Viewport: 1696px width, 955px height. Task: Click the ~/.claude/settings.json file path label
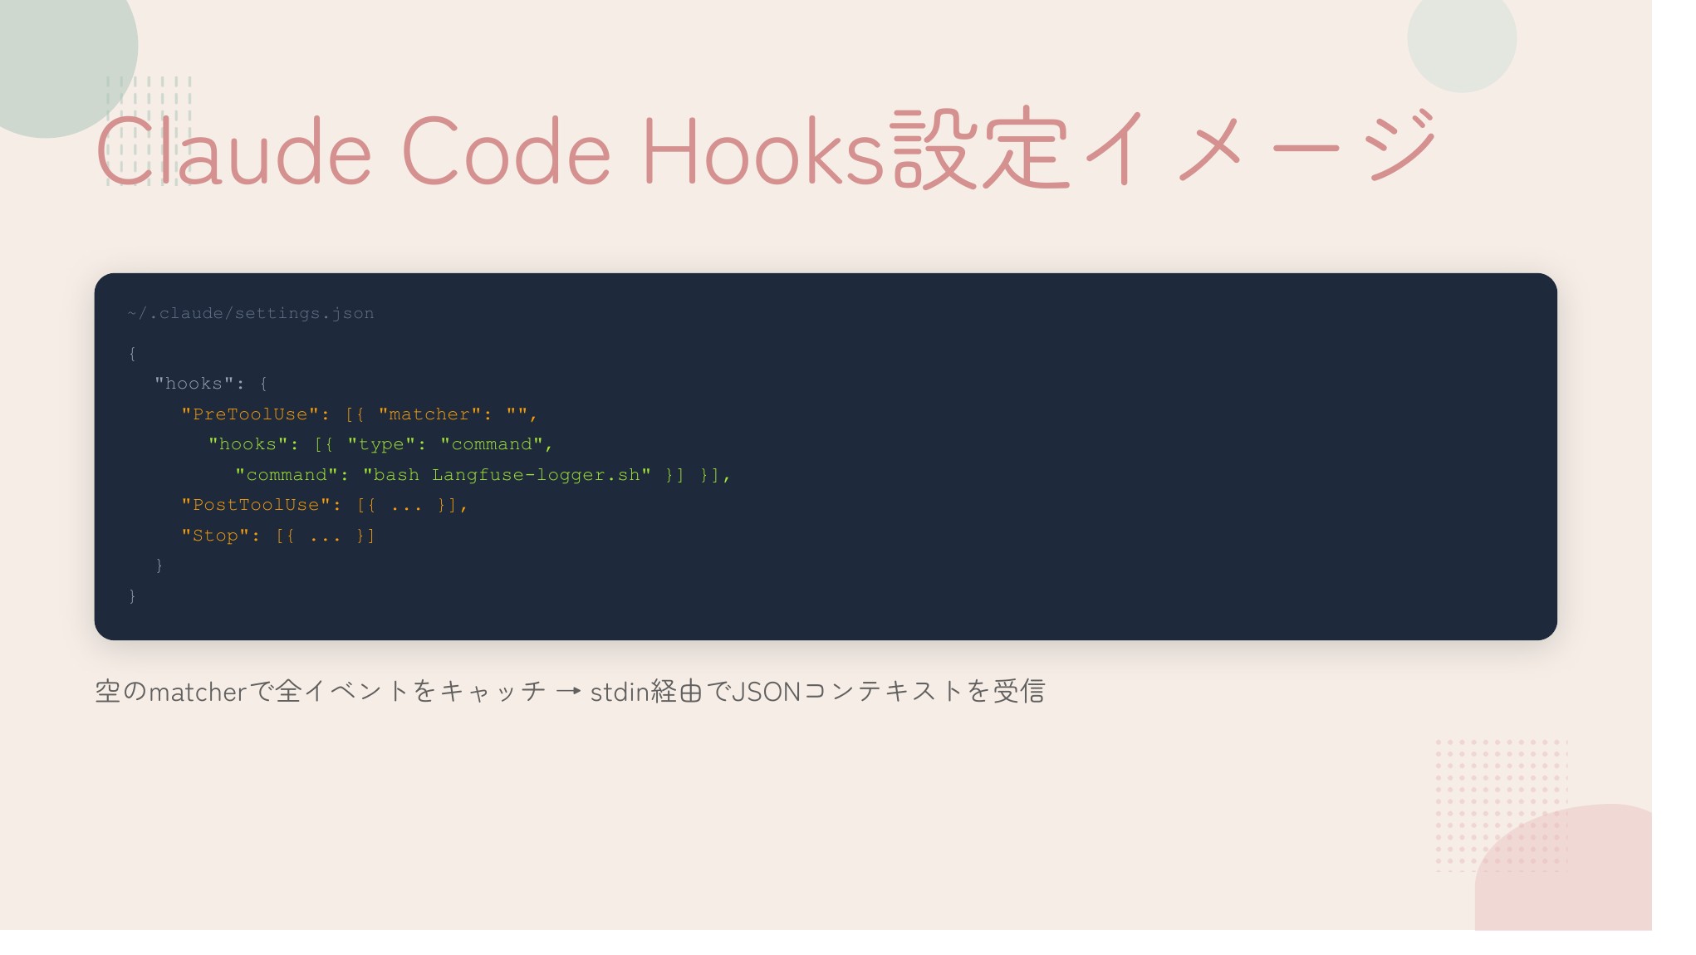pos(251,314)
